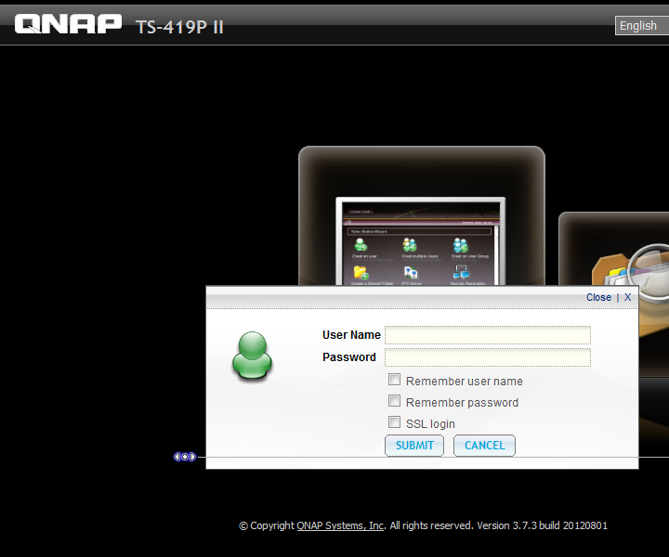This screenshot has height=557, width=669.
Task: Click the Create a User Group icon
Action: 460,246
